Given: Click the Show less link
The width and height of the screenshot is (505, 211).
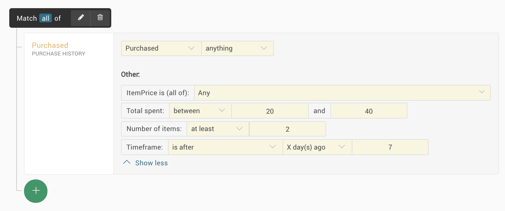Looking at the screenshot, I should click(x=151, y=163).
